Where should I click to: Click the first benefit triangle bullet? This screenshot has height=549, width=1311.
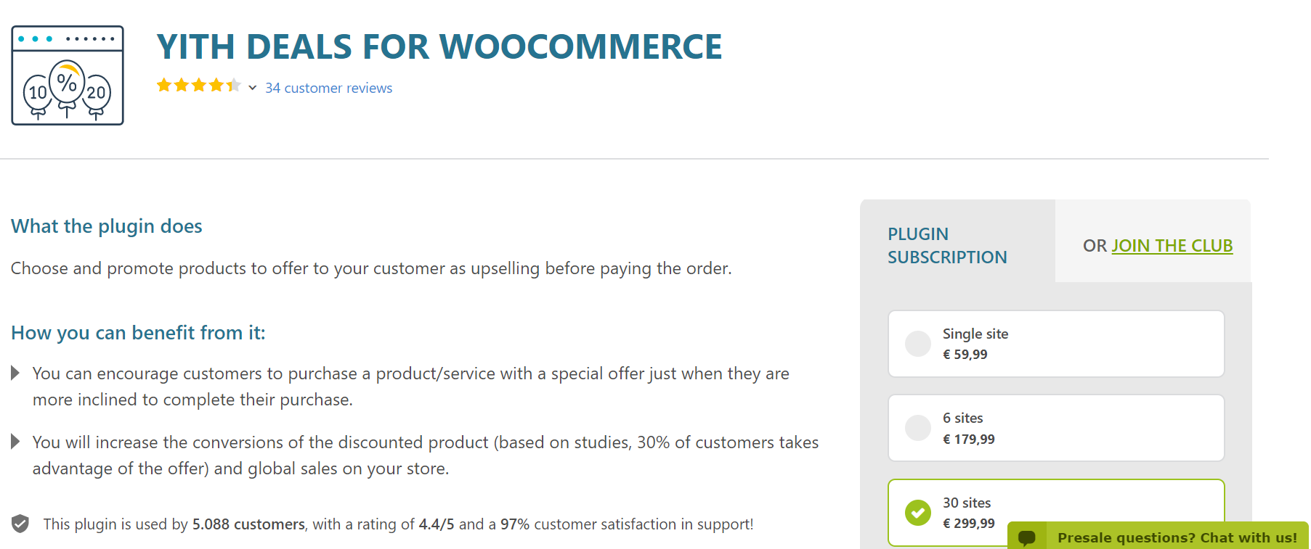15,373
